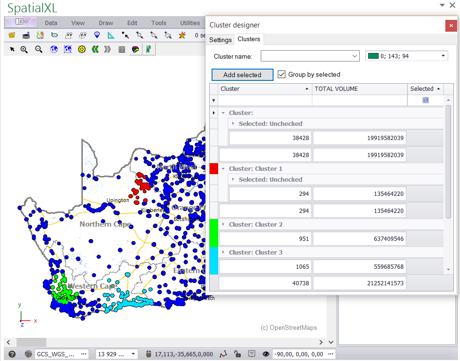
Task: Click the open folder icon in toolbar
Action: pyautogui.click(x=12, y=35)
